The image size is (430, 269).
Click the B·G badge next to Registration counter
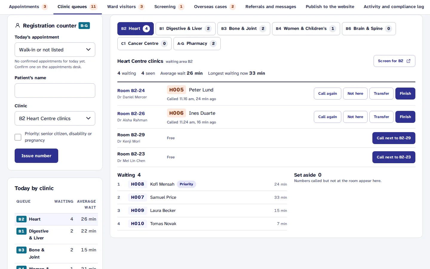tap(84, 26)
